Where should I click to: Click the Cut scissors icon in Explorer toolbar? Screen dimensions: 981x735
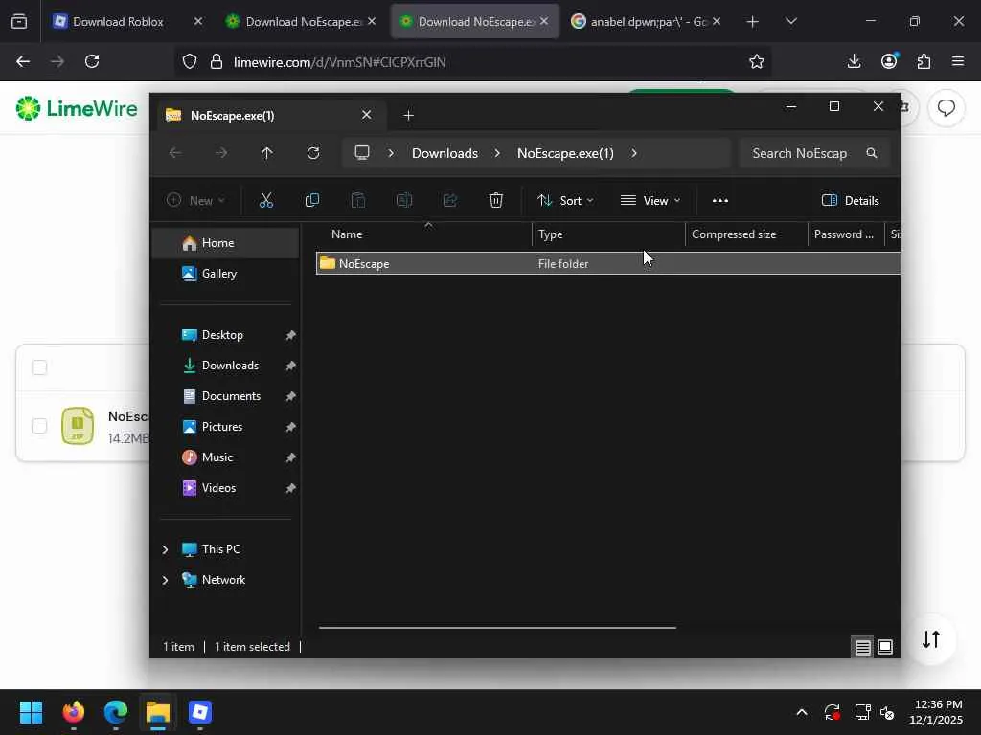click(266, 200)
